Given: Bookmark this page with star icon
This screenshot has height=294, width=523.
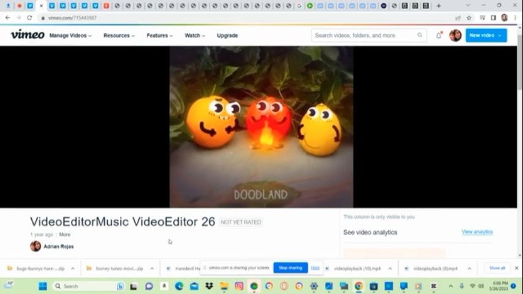Looking at the screenshot, I should pyautogui.click(x=469, y=18).
